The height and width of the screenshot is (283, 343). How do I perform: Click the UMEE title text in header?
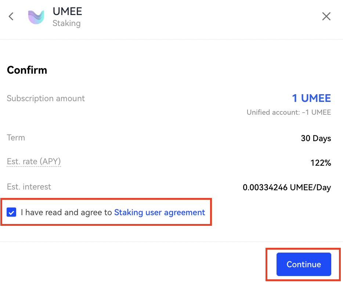[67, 11]
